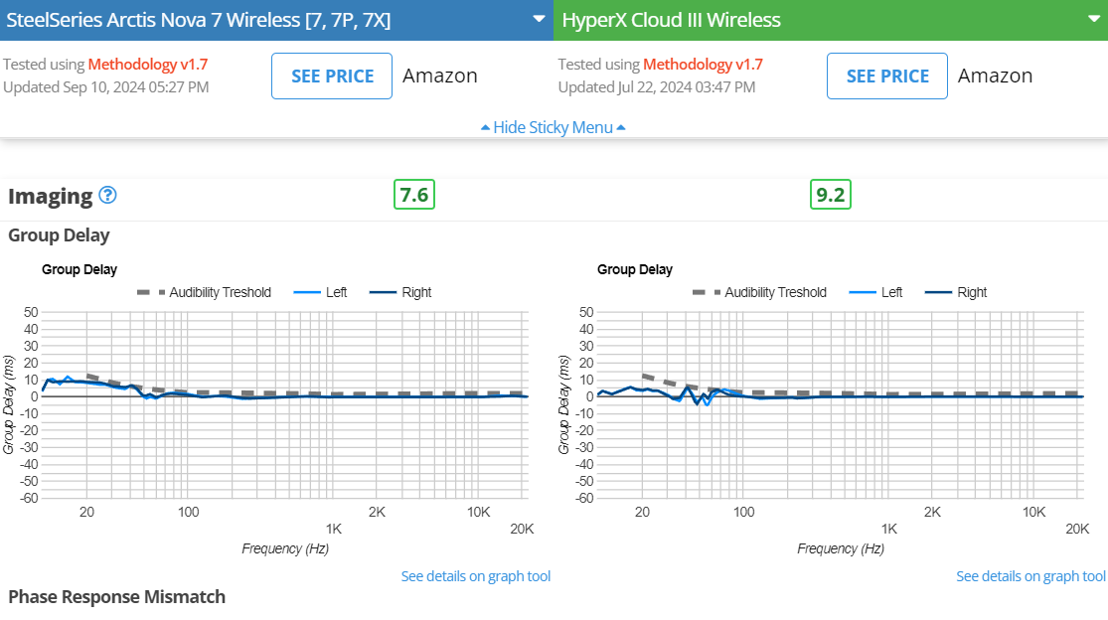Collapse the menu with Hide Sticky Menu
This screenshot has height=620, width=1108.
click(x=554, y=127)
